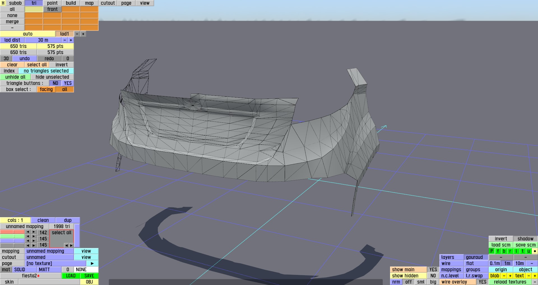This screenshot has width=538, height=285.
Task: Set box select to facing
Action: pyautogui.click(x=46, y=89)
